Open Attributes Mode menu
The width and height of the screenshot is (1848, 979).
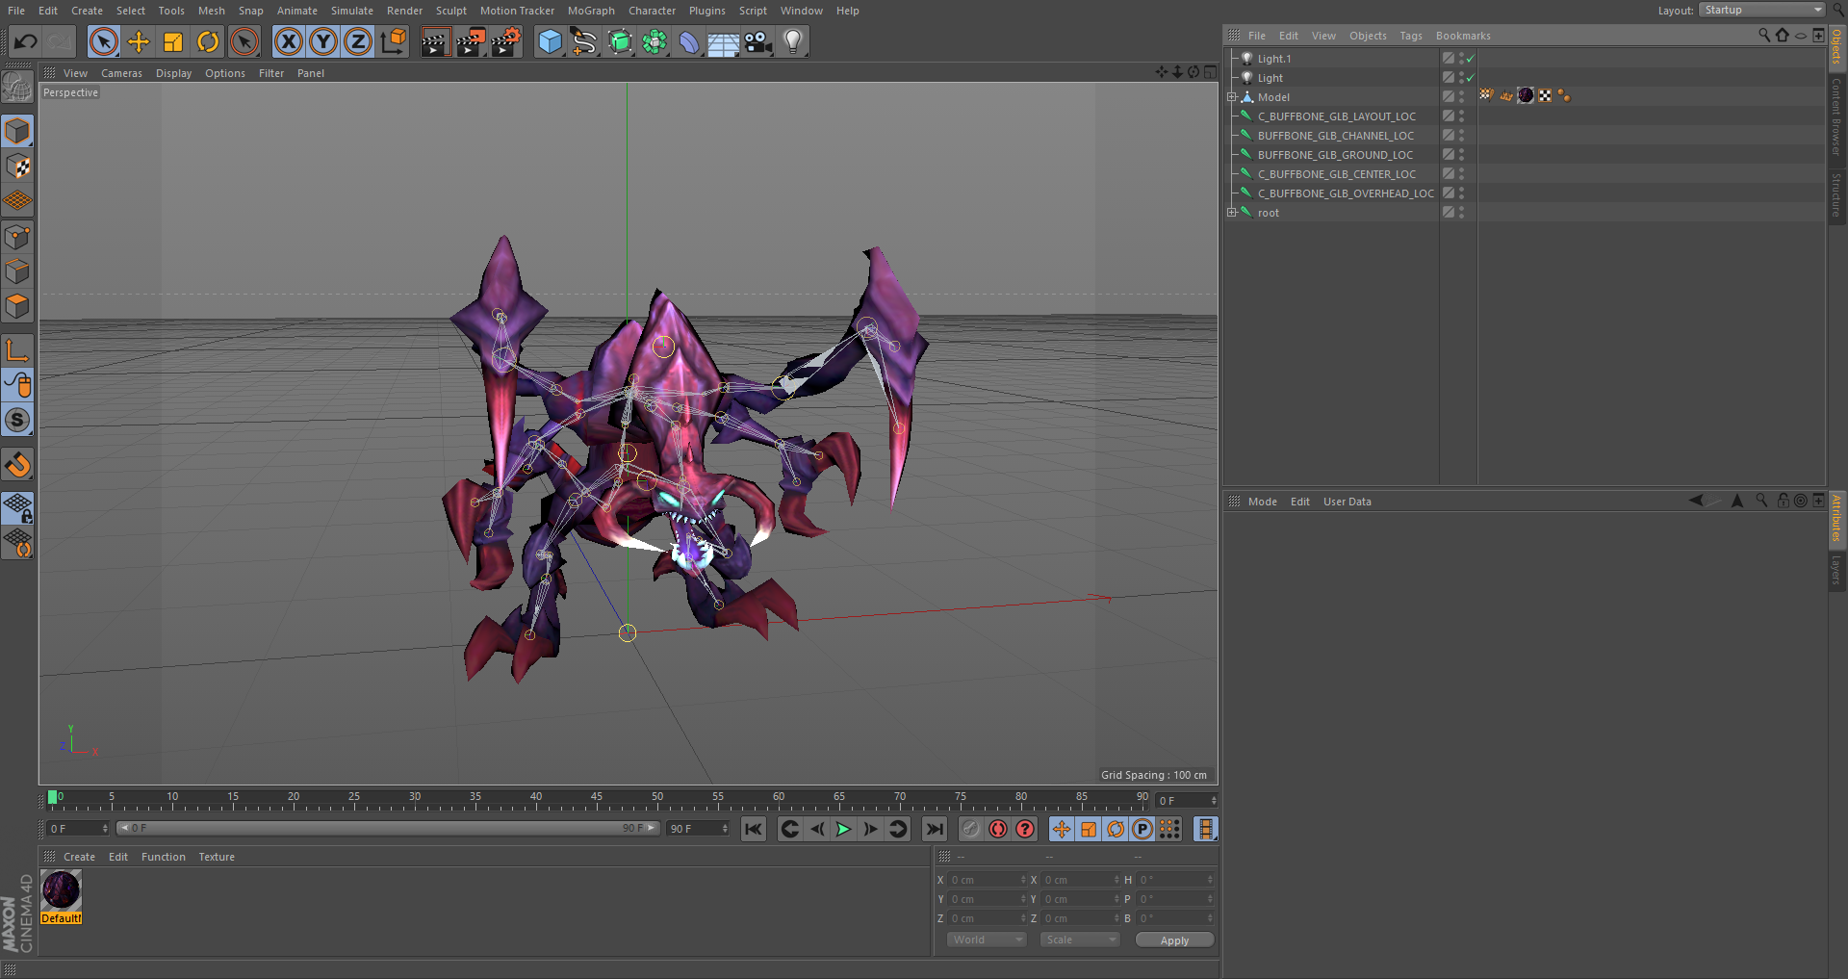coord(1263,502)
